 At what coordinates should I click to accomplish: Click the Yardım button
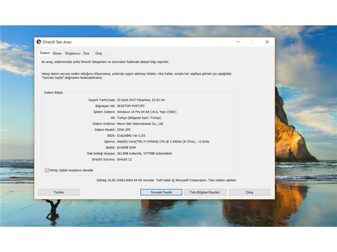pos(59,192)
